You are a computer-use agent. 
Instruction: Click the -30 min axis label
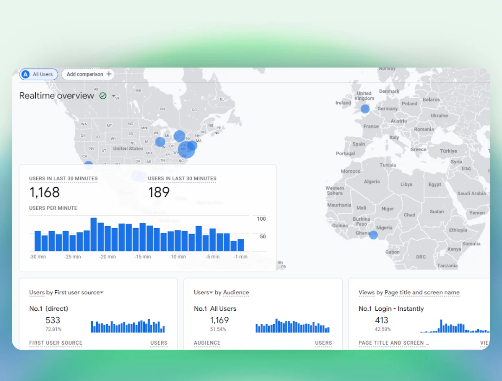click(x=37, y=257)
